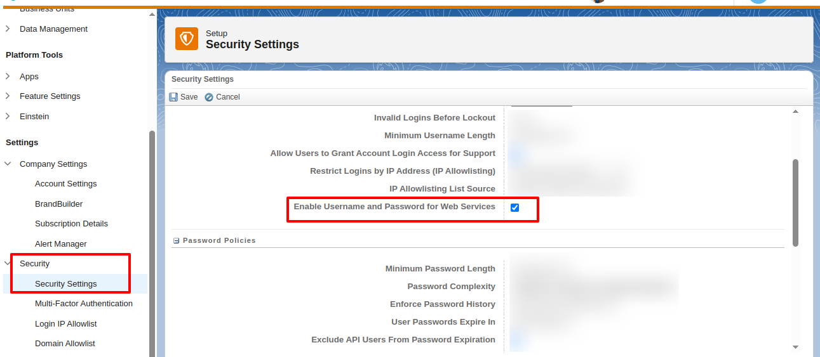Image resolution: width=820 pixels, height=357 pixels.
Task: Expand the Data Management section
Action: tap(8, 29)
